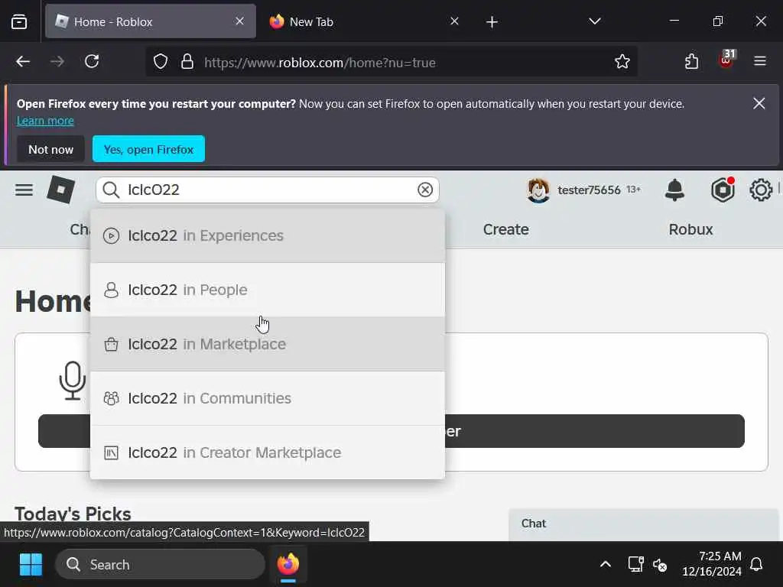Click the Roblox logo icon

coord(61,190)
